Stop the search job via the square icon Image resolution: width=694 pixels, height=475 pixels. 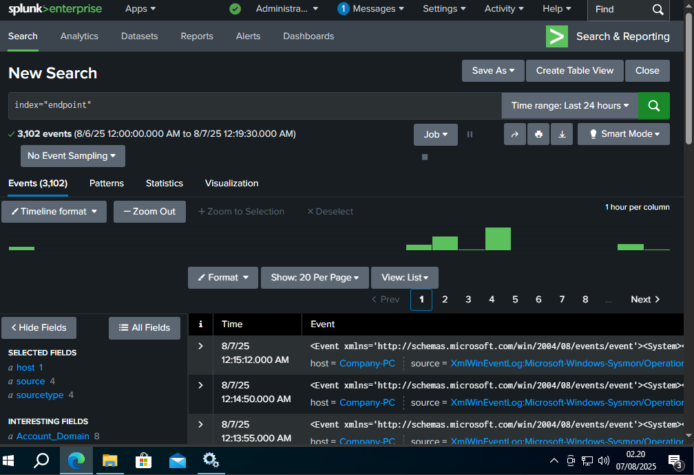pos(424,157)
